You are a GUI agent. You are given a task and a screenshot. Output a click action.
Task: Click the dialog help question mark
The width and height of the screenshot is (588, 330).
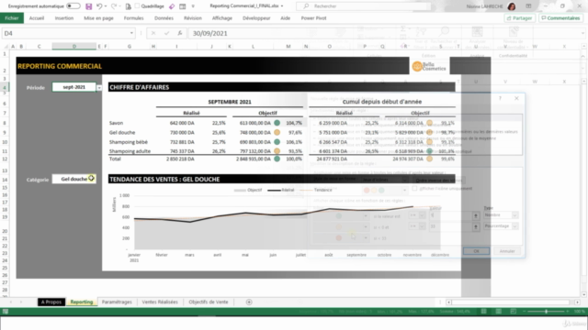pos(500,98)
